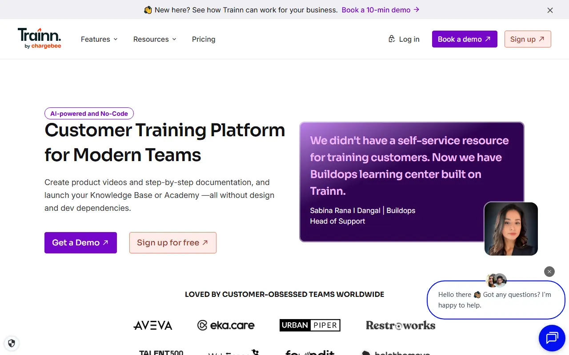The image size is (569, 355).
Task: Click the Hello there chat message bubble
Action: point(496,300)
